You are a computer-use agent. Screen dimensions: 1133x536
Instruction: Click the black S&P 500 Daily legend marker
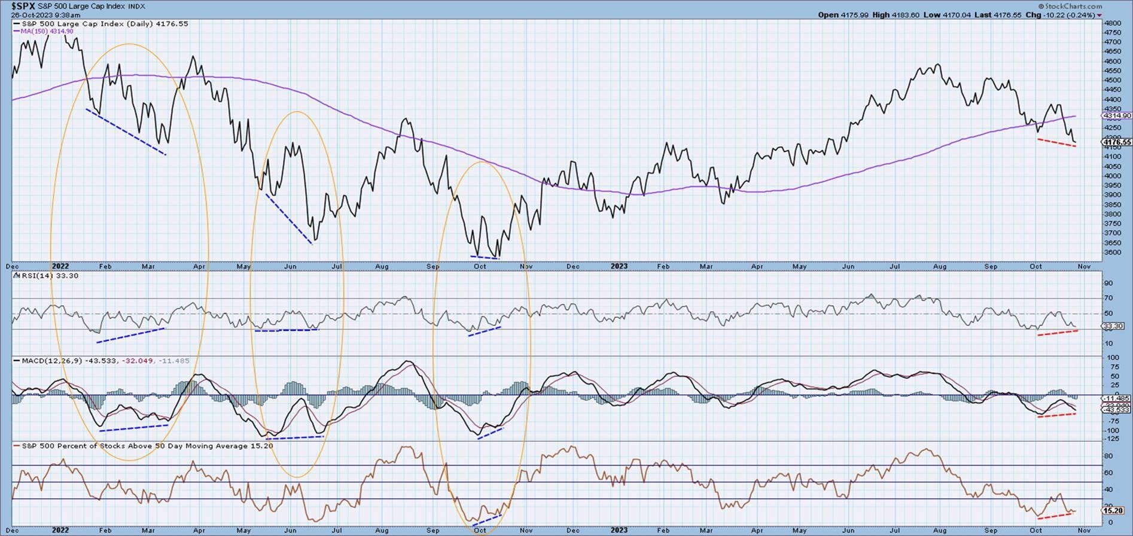[17, 24]
